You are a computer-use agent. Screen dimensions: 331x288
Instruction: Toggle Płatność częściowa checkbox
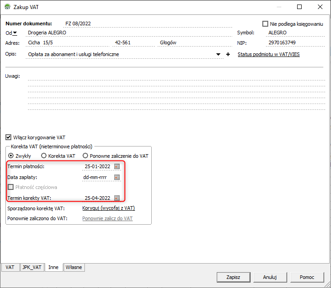tap(10, 187)
